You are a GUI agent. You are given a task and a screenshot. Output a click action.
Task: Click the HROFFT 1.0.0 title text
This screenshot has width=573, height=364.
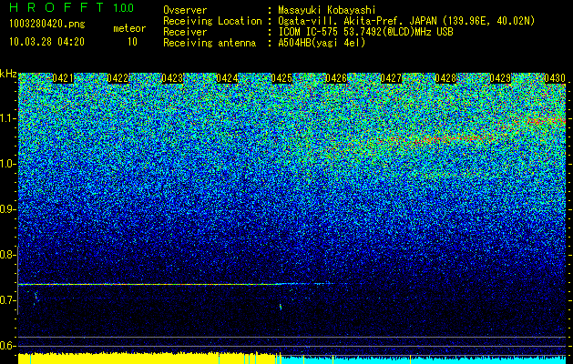72,7
